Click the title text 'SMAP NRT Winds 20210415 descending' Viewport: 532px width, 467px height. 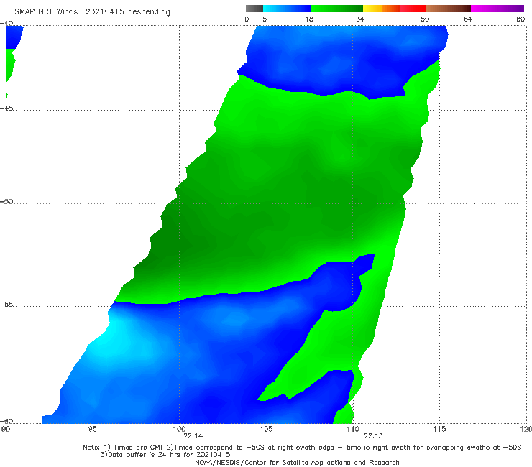coord(92,11)
